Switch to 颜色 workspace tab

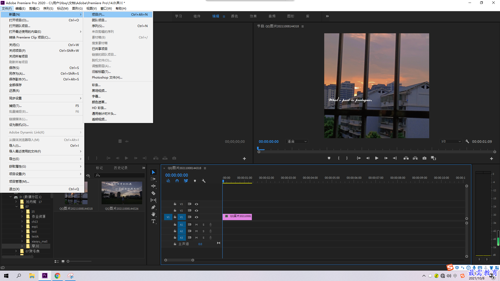[234, 16]
